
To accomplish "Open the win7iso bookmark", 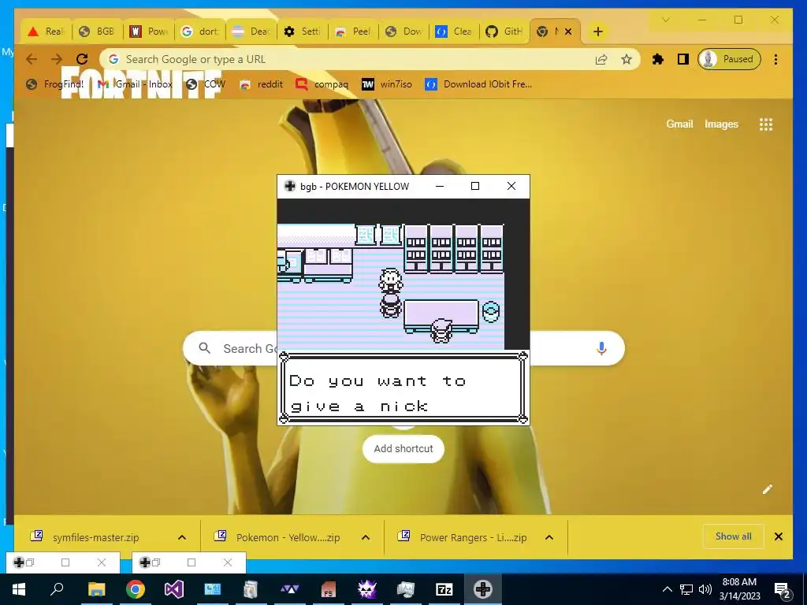I will 387,84.
